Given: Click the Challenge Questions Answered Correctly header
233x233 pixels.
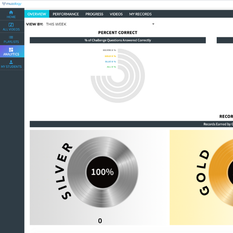Looking at the screenshot, I should click(x=118, y=40).
